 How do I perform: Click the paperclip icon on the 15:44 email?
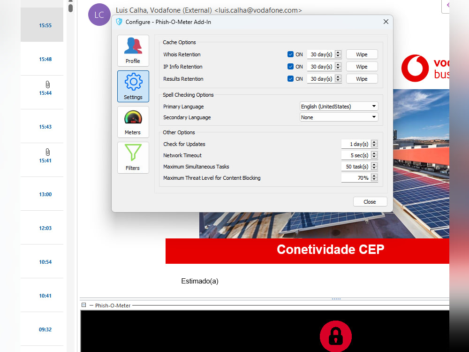(x=47, y=84)
